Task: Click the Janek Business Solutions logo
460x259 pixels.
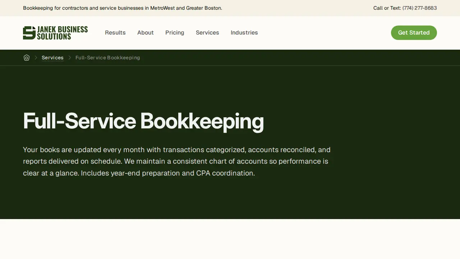Action: pos(55,33)
